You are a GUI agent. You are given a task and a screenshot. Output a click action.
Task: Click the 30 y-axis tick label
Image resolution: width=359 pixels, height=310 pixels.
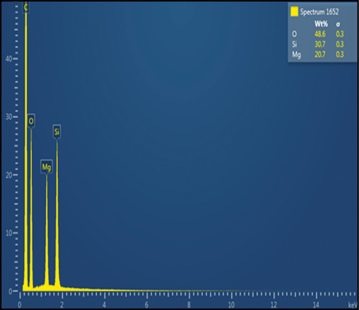coord(9,117)
